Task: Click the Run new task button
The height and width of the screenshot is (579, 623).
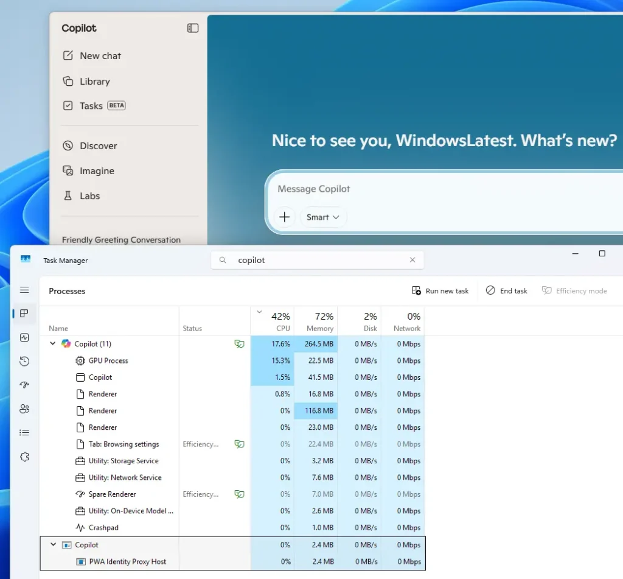Action: point(440,290)
